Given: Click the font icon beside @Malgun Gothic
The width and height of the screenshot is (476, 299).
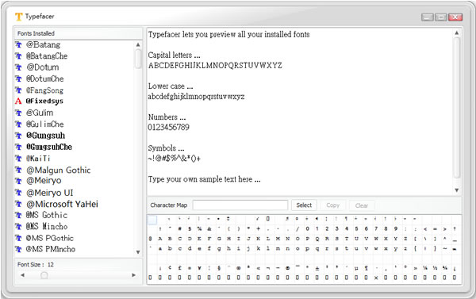Looking at the screenshot, I should coord(18,170).
